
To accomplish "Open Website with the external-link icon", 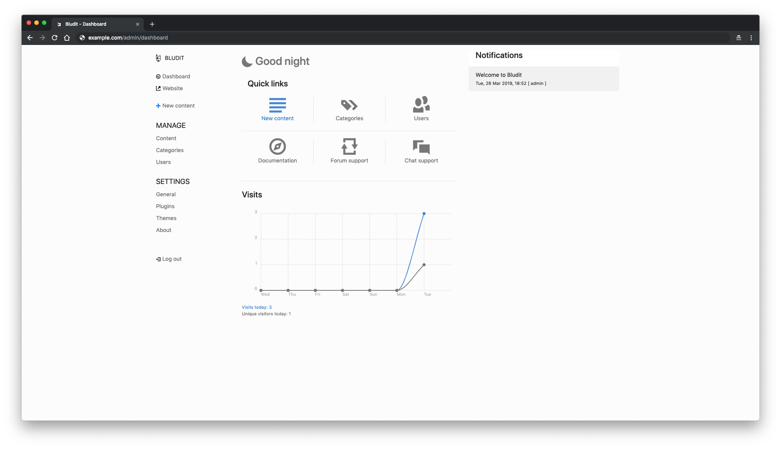I will [169, 88].
